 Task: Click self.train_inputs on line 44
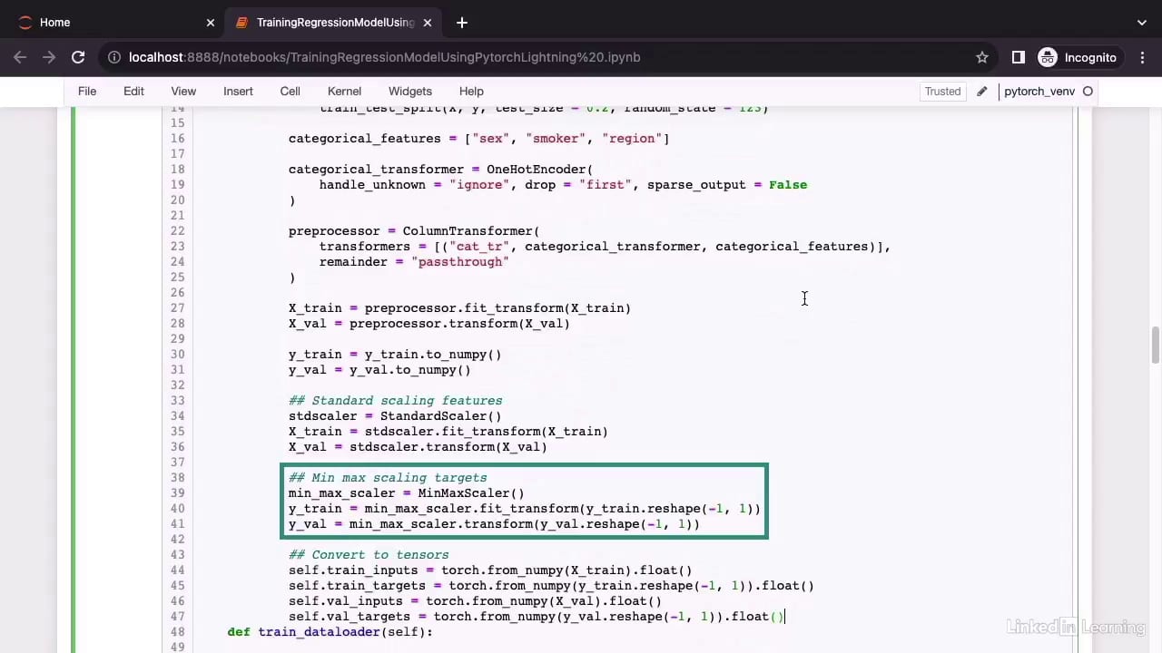tap(353, 570)
